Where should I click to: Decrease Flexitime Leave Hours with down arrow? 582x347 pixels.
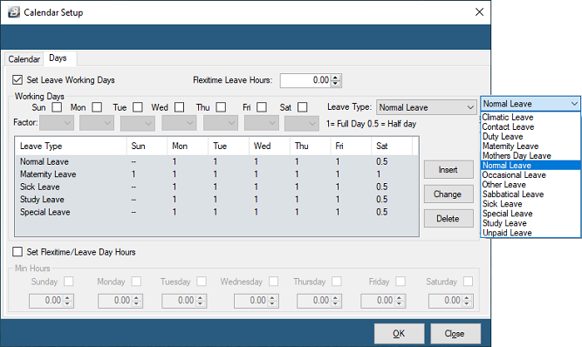pos(336,84)
